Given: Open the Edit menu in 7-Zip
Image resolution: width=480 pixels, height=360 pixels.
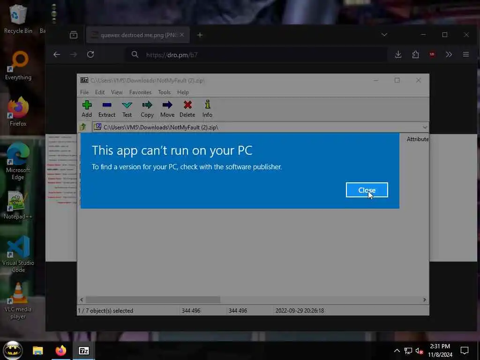Looking at the screenshot, I should point(100,92).
